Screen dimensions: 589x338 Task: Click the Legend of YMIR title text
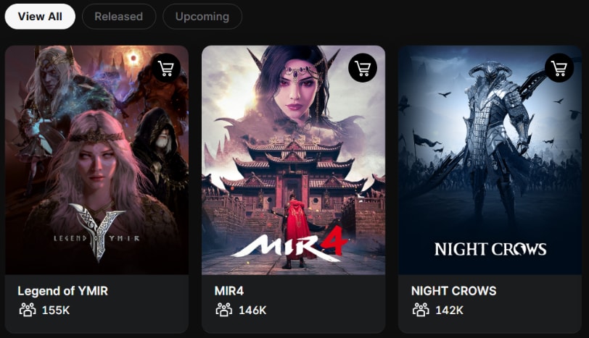click(x=62, y=291)
